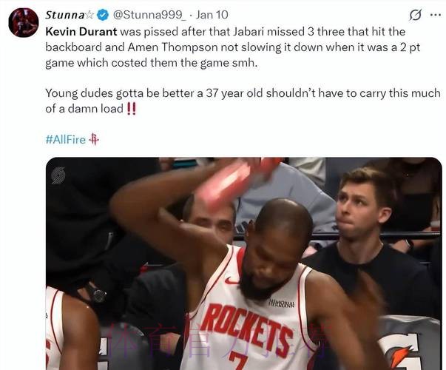Click the Trail Blazers watermark logo in video

(58, 175)
